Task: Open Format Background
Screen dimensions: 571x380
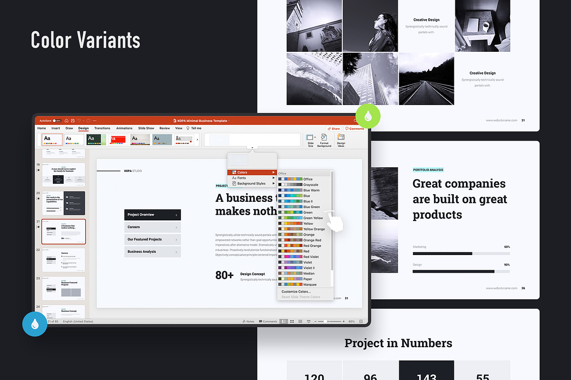Action: pos(324,140)
